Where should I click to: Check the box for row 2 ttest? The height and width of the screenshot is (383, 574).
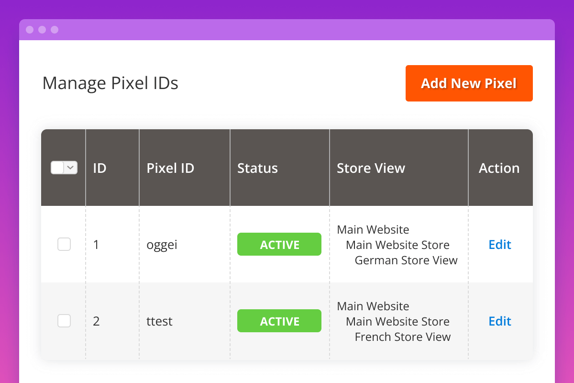(64, 321)
